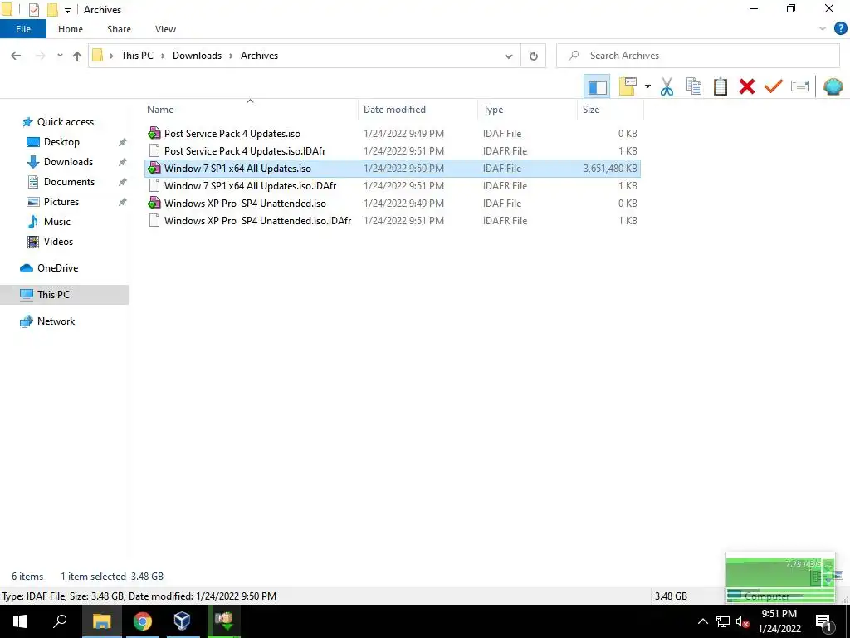The width and height of the screenshot is (850, 638).
Task: Click the muted volume tray icon
Action: click(x=742, y=621)
